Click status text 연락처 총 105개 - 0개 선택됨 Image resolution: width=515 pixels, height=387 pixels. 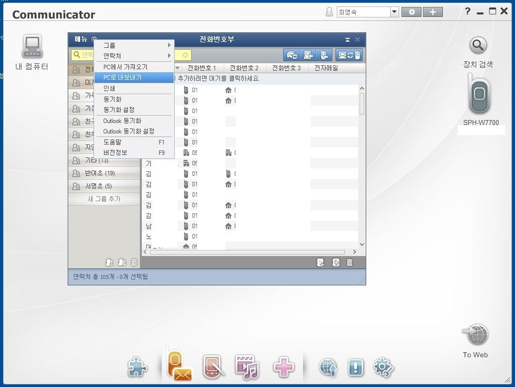[110, 277]
